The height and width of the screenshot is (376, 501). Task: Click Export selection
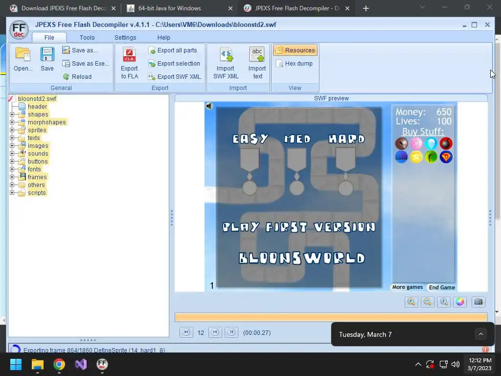click(x=175, y=63)
